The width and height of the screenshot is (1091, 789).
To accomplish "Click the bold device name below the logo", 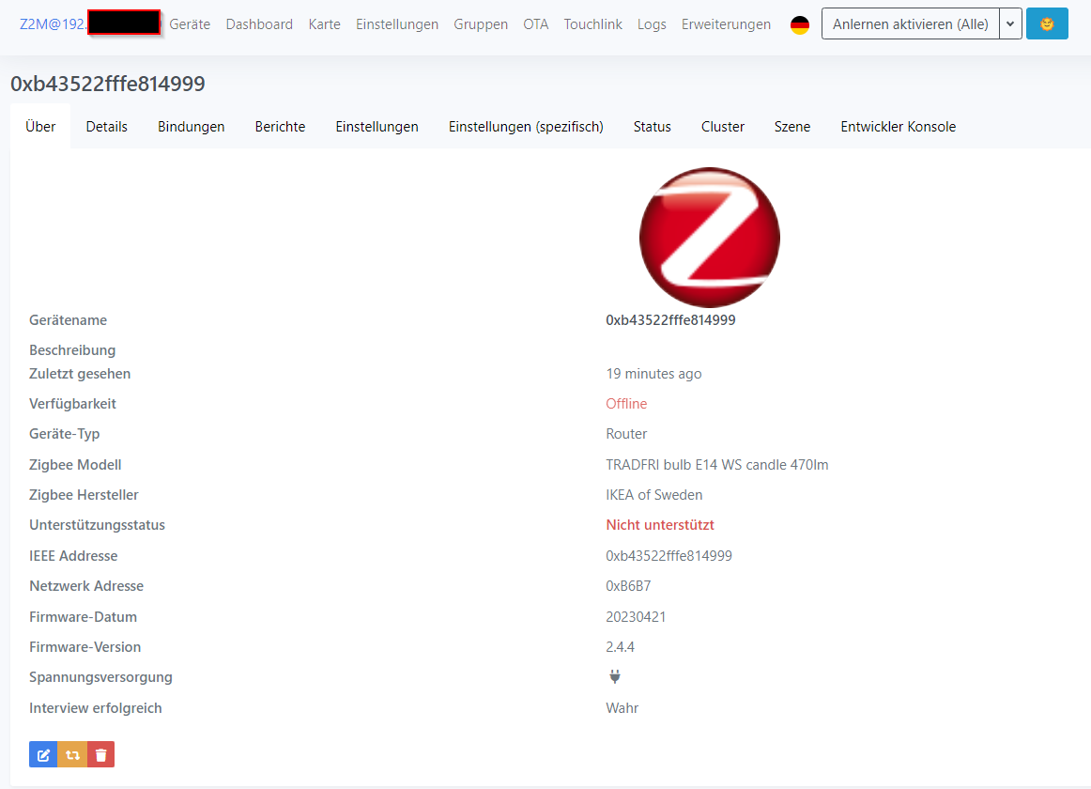I will 670,320.
